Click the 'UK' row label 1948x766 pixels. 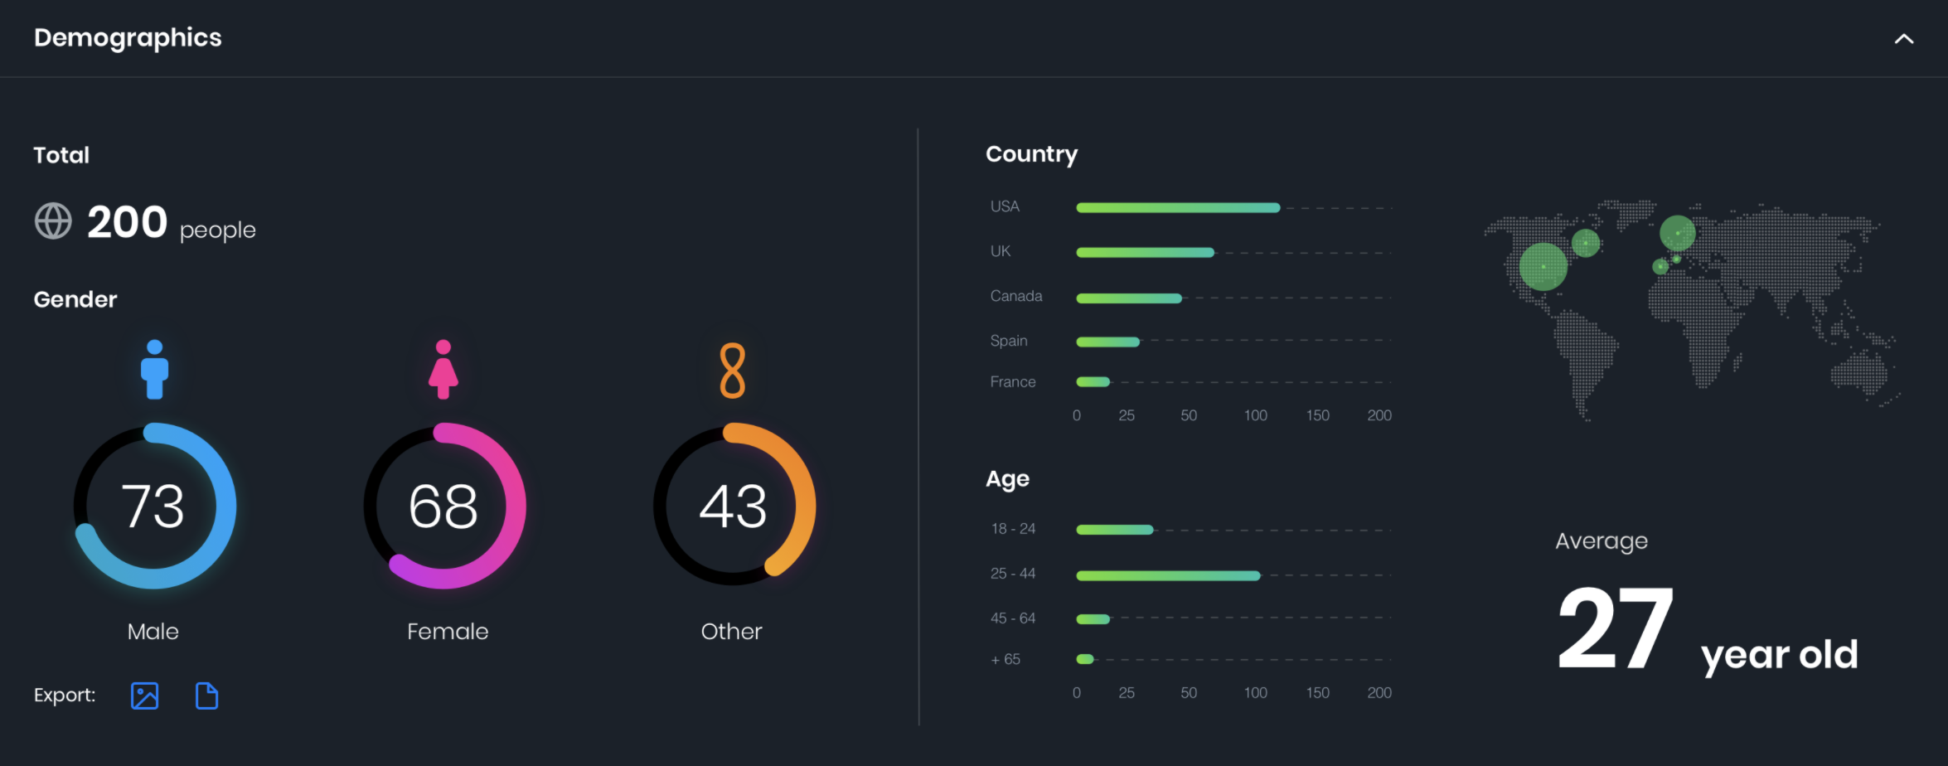(x=1001, y=251)
